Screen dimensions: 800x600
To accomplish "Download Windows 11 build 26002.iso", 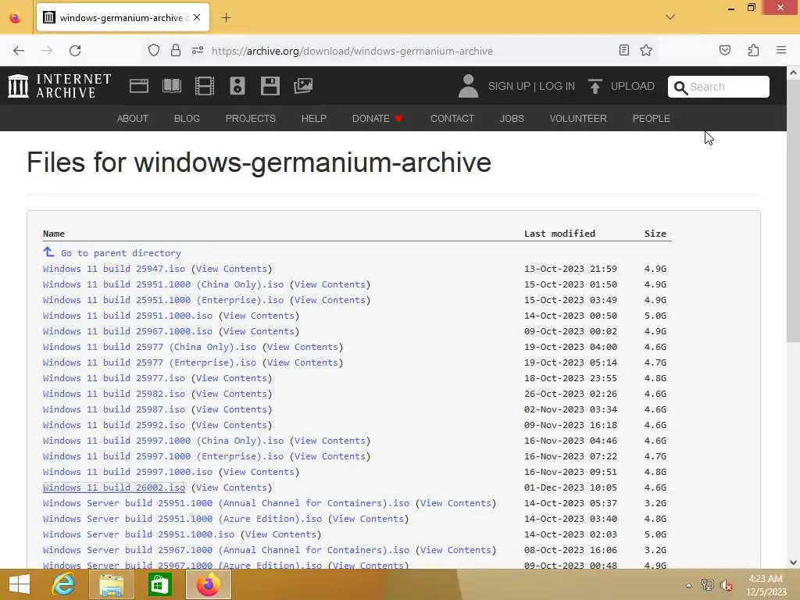I will (114, 487).
